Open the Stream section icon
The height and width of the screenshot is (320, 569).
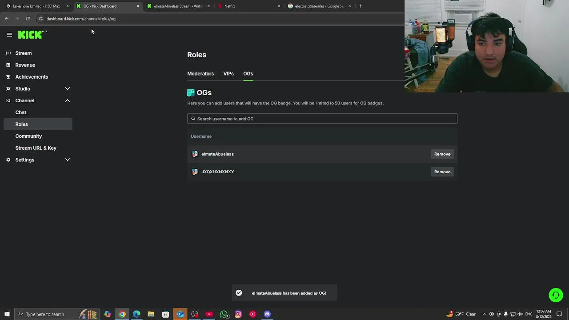click(x=8, y=53)
